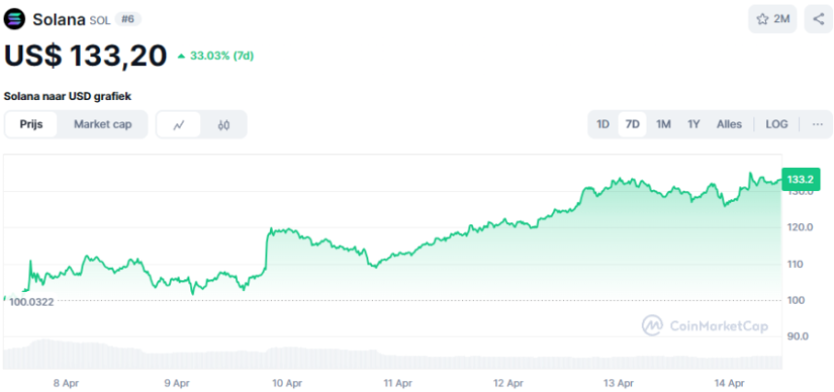Click the Solana logo icon
Screen dimensions: 834x392
16,19
